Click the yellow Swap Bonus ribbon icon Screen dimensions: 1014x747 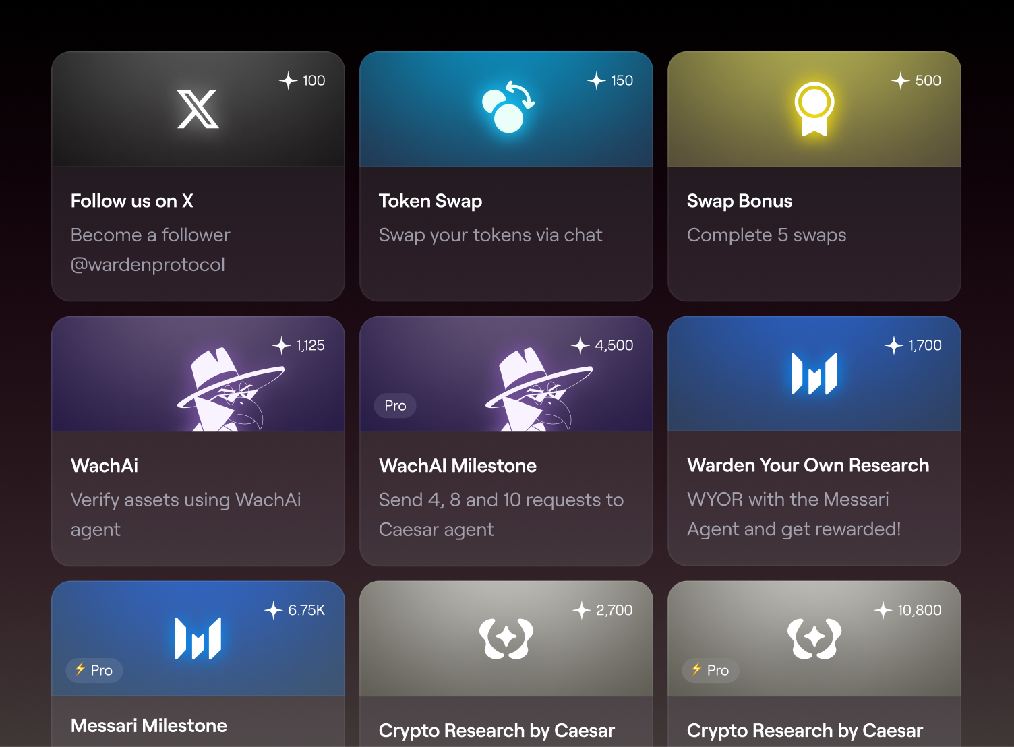point(814,109)
